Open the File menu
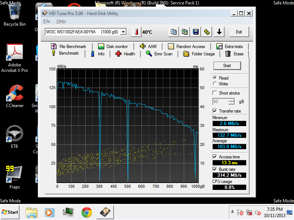Image resolution: width=294 pixels, height=220 pixels. pos(47,21)
